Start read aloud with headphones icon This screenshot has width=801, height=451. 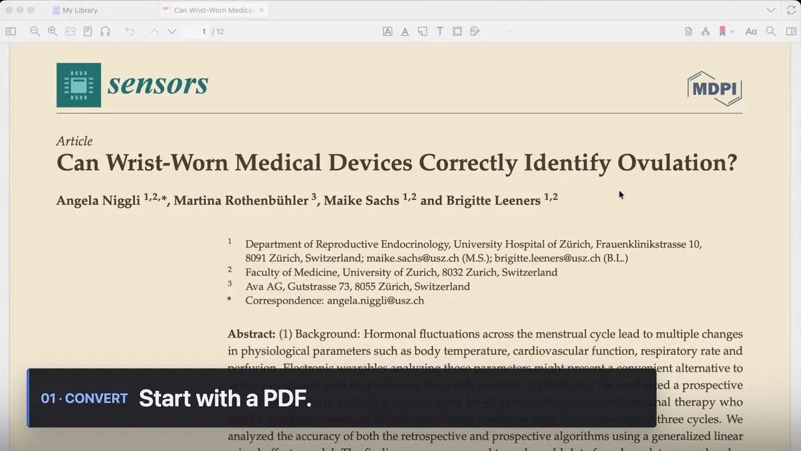point(105,31)
